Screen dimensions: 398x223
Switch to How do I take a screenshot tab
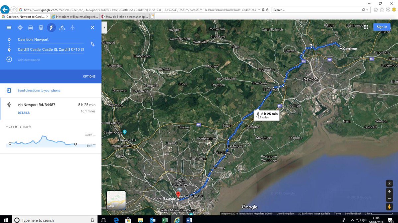tap(125, 16)
